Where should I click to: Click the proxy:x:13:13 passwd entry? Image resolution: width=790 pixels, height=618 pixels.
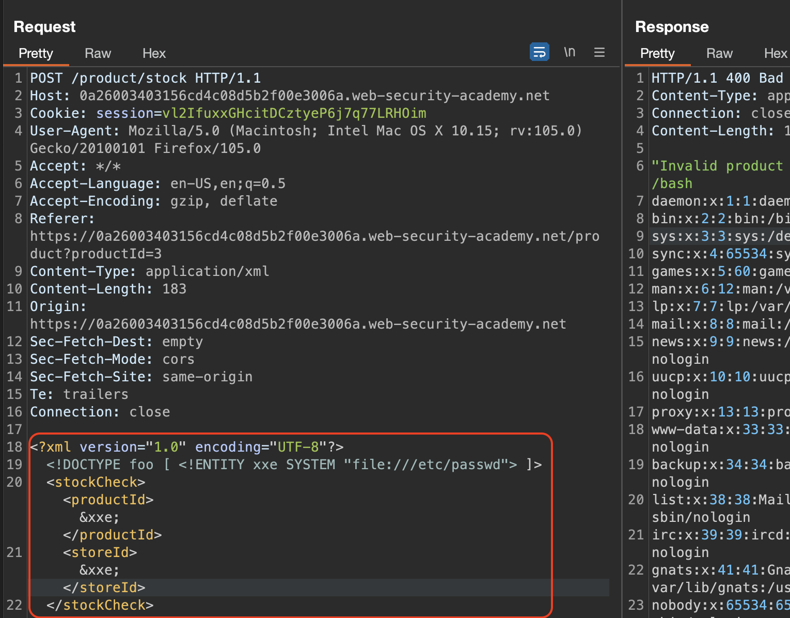click(x=721, y=412)
